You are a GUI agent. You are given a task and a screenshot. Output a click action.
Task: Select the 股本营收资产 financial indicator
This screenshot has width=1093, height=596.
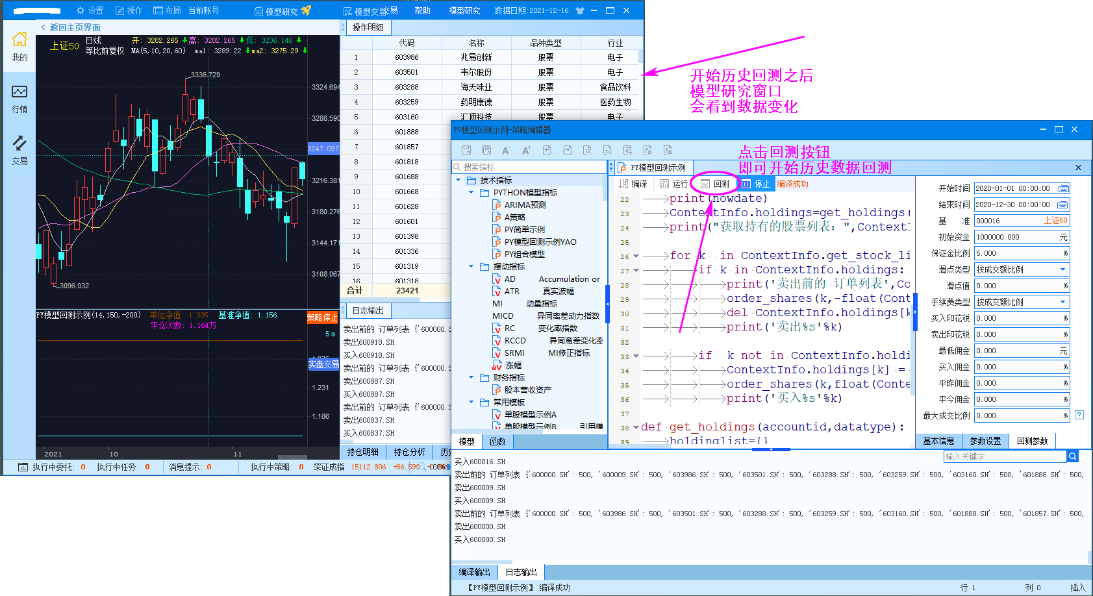[522, 390]
